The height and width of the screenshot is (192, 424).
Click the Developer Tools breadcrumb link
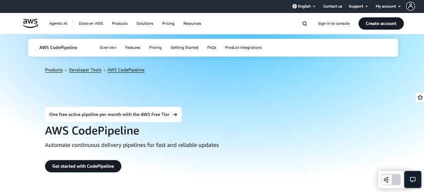tap(85, 70)
